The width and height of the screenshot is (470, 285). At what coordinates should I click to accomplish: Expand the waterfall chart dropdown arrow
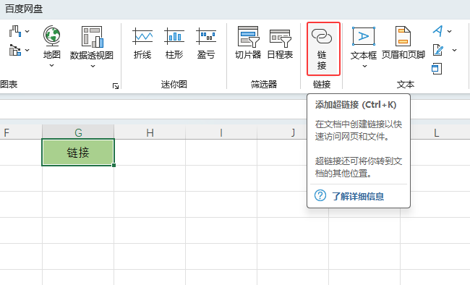(27, 31)
